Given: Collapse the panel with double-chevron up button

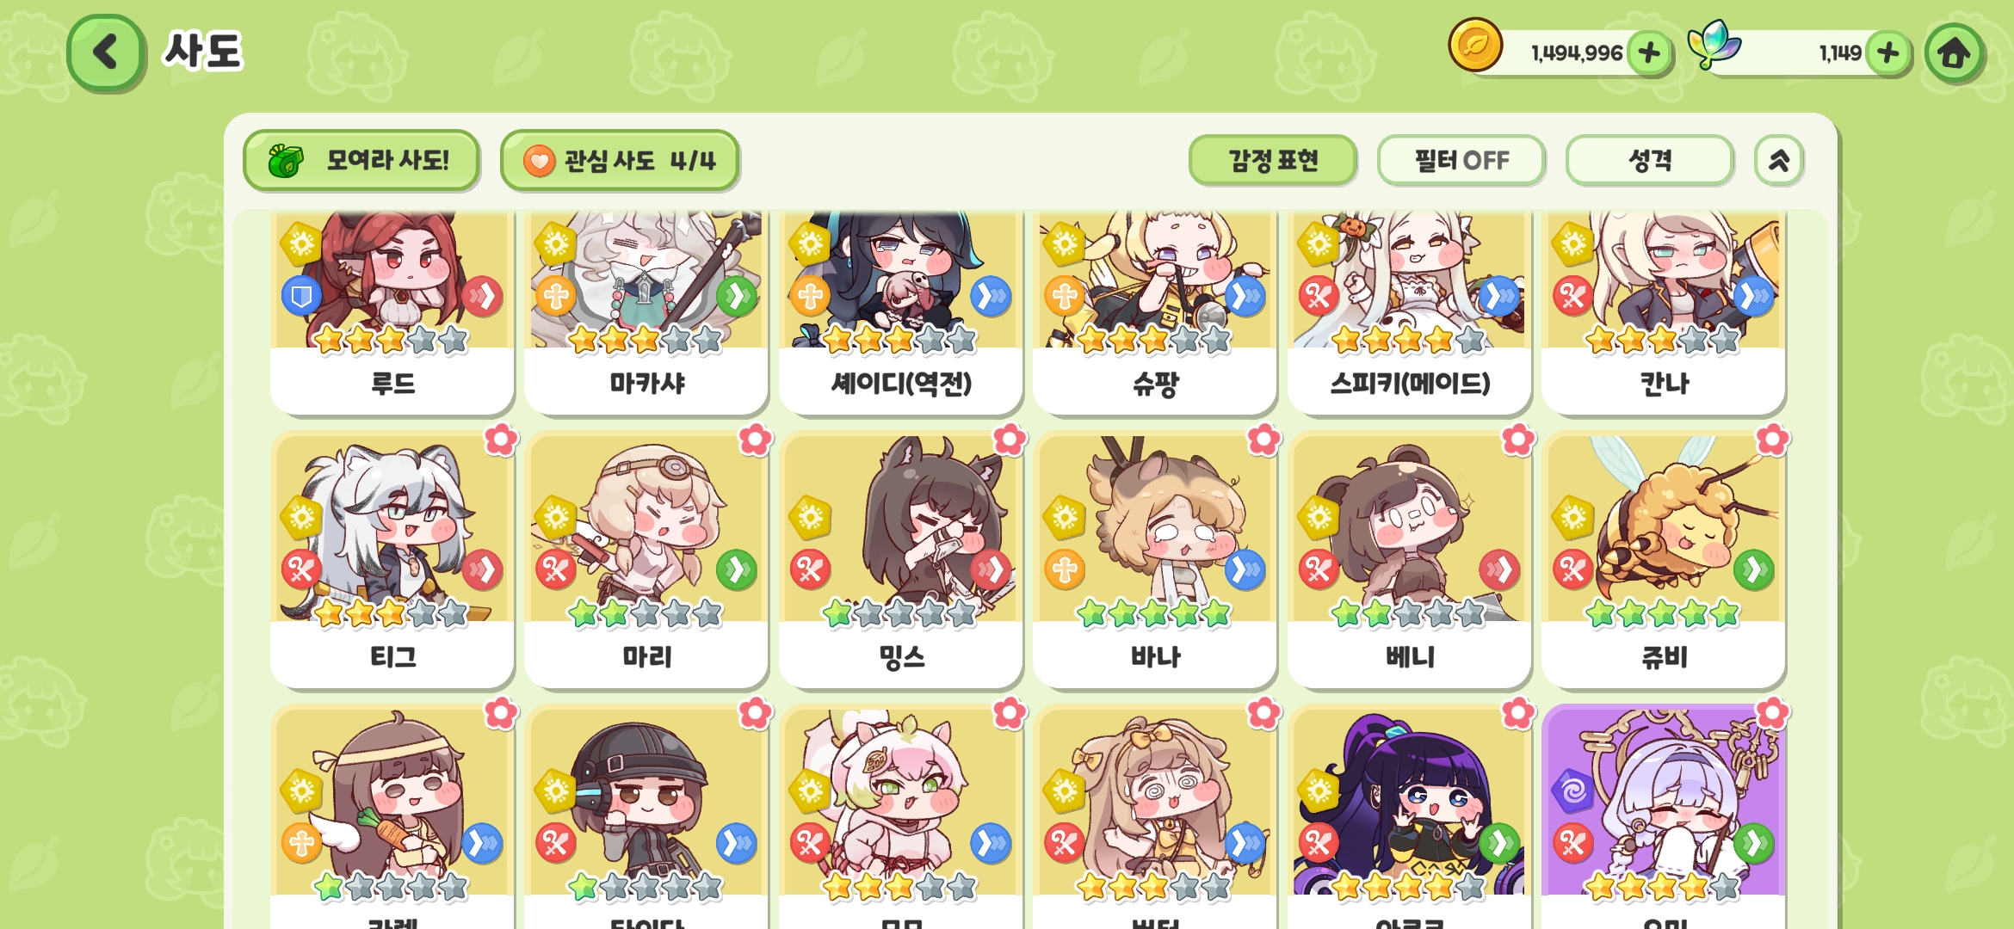Looking at the screenshot, I should coord(1779,161).
